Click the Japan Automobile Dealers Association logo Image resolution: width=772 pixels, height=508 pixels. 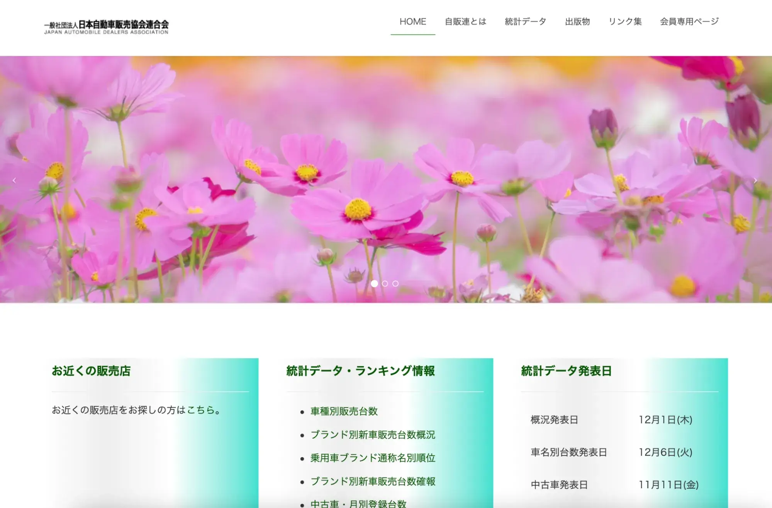point(106,27)
